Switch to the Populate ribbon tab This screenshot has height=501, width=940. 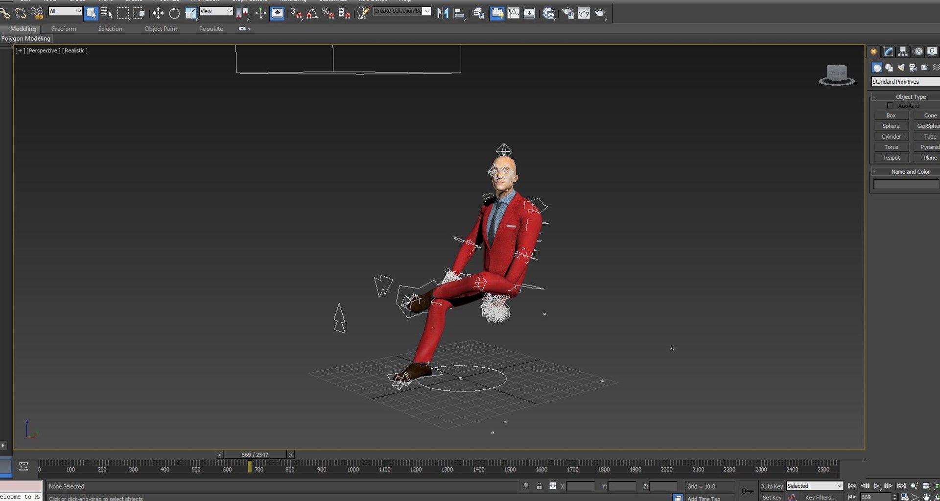211,29
